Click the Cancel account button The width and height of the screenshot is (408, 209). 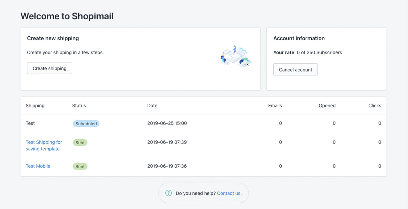pos(295,69)
